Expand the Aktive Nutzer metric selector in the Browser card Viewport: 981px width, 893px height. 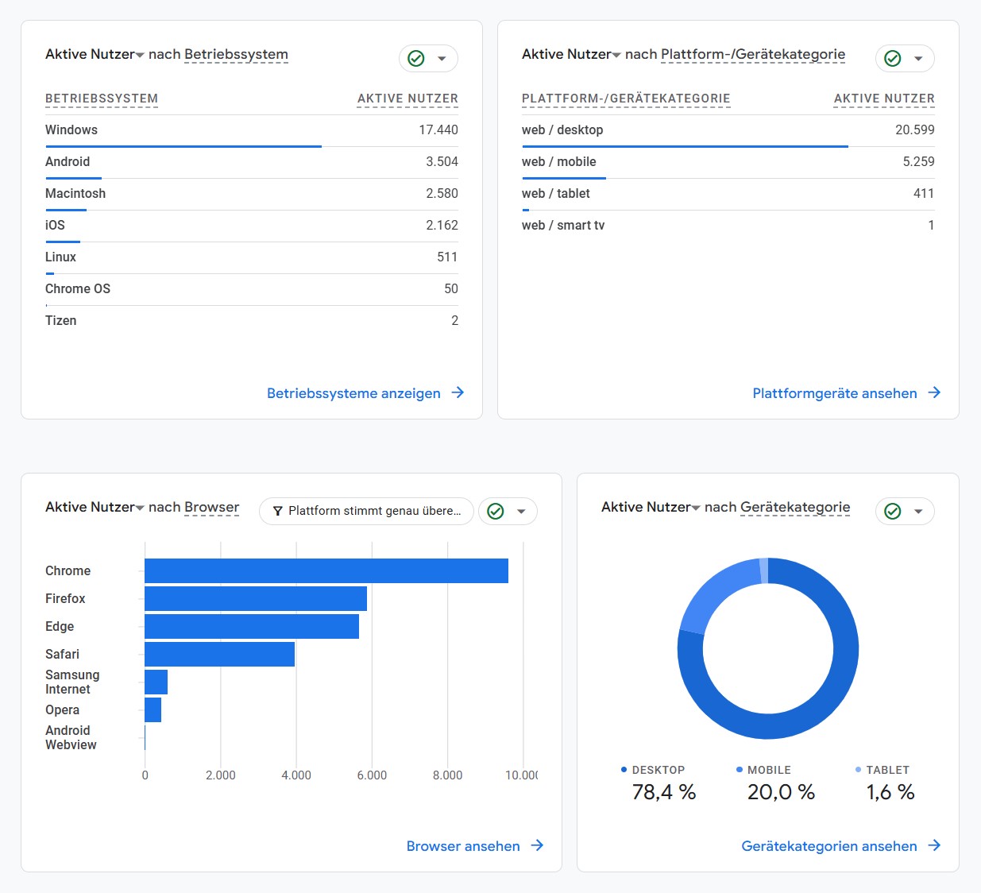(140, 508)
